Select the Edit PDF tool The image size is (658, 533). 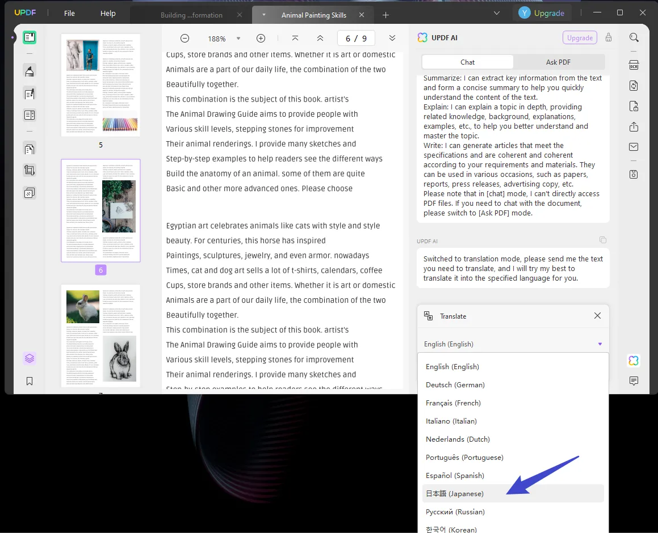pos(30,93)
